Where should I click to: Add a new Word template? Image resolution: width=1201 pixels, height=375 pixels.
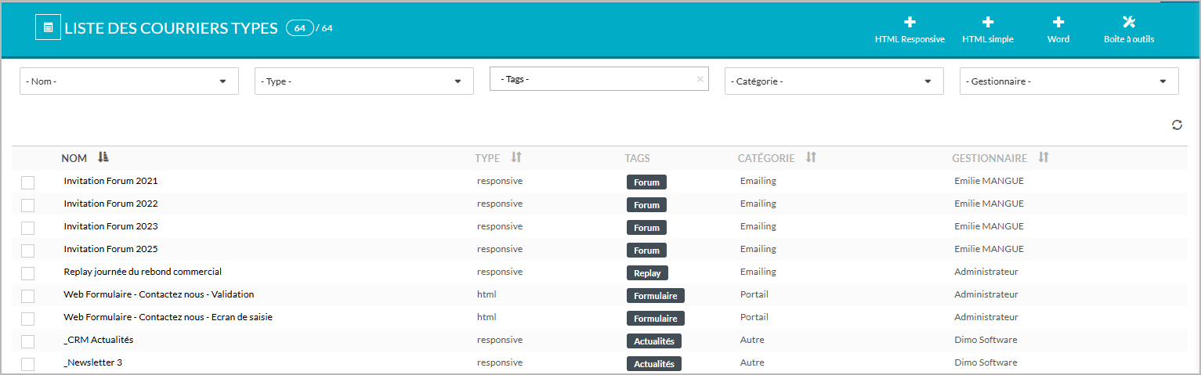pos(1058,23)
